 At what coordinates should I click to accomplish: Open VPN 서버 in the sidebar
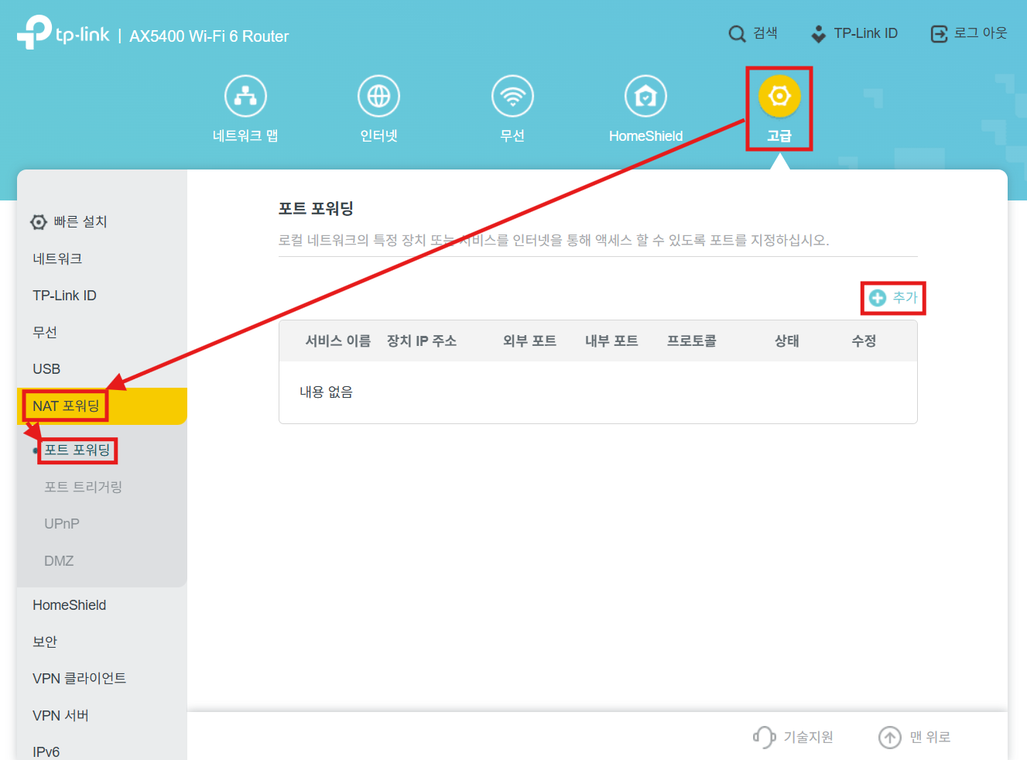tap(60, 715)
